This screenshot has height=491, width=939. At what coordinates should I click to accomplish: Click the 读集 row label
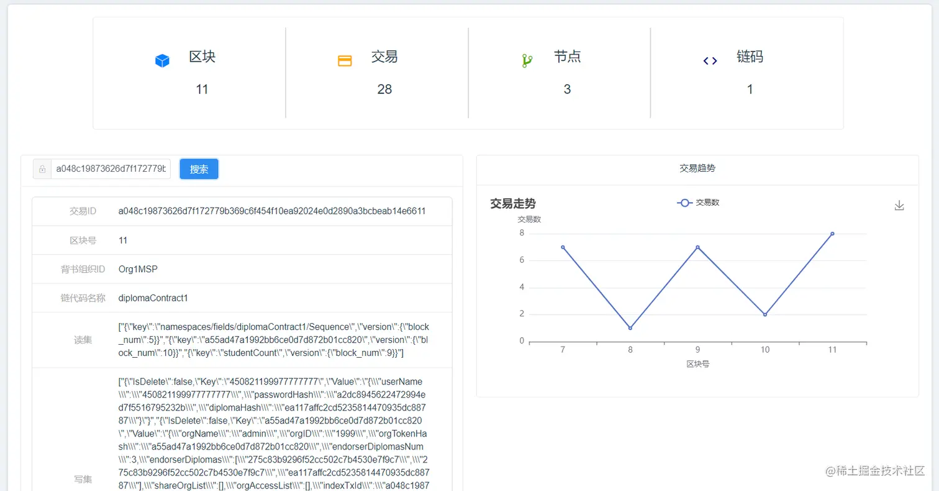[83, 340]
